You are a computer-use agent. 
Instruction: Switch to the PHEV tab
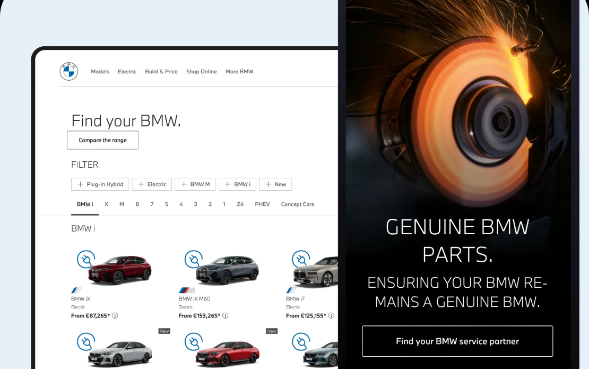point(262,204)
